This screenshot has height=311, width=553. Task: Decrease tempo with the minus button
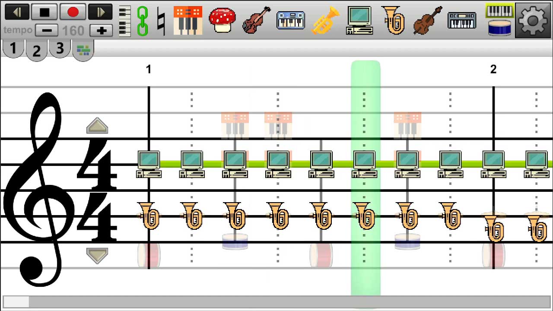[47, 30]
